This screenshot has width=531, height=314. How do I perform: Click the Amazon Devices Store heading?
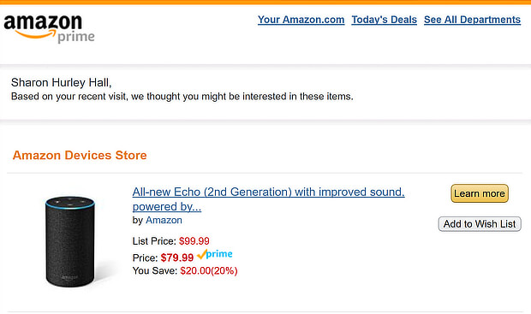tap(80, 156)
